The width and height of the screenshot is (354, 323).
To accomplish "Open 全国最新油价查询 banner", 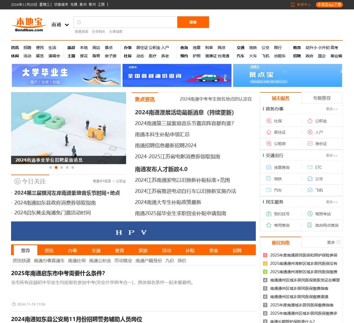I will [177, 76].
